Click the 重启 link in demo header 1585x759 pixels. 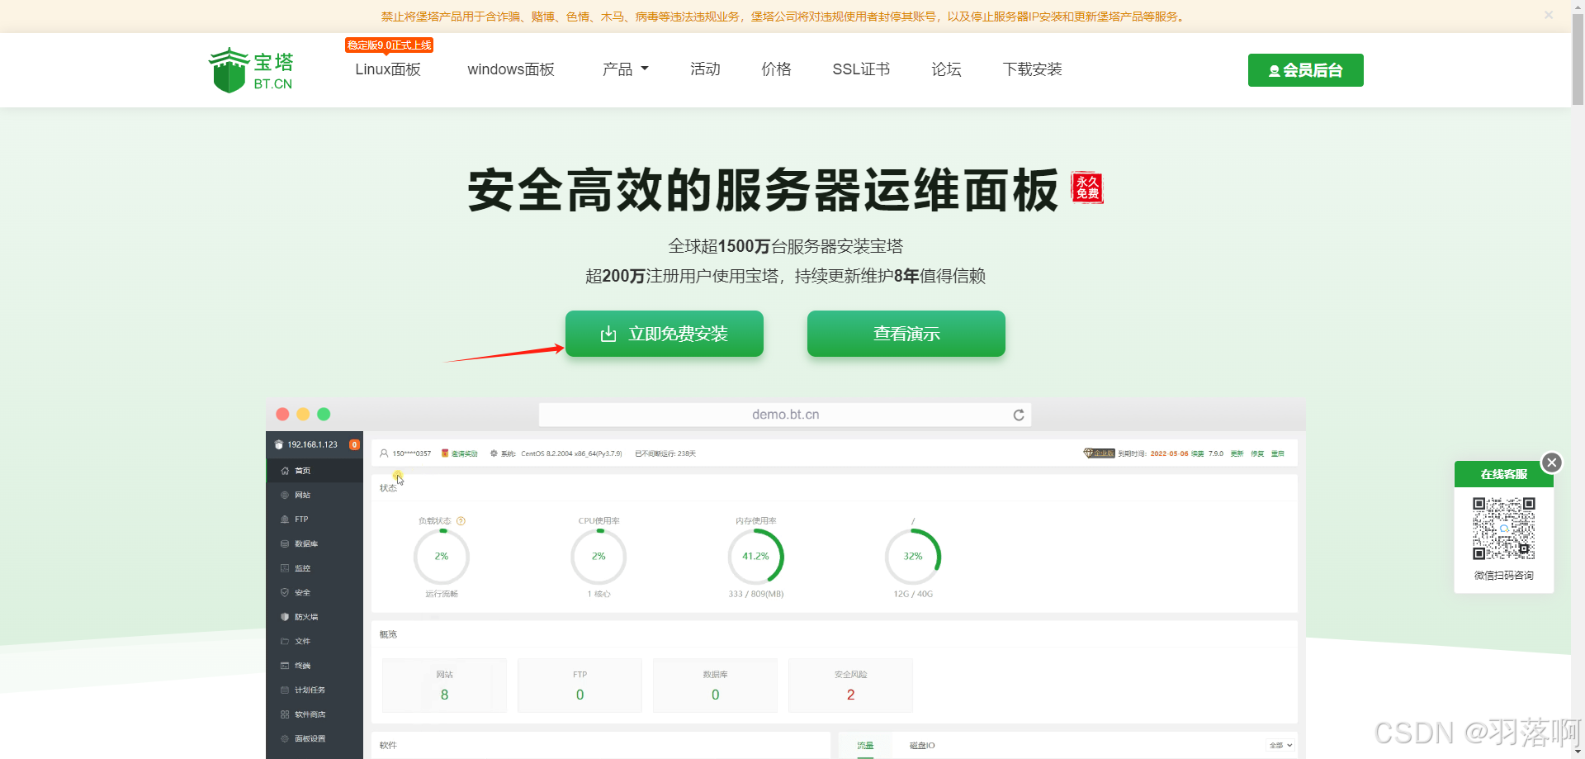click(1277, 453)
